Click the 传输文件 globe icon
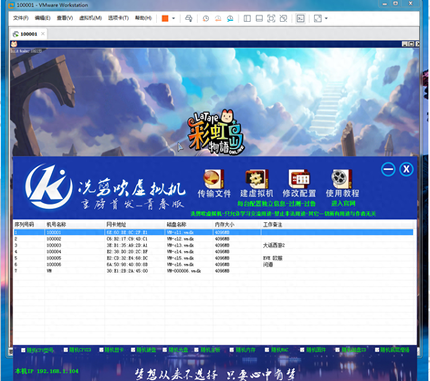 click(x=214, y=179)
